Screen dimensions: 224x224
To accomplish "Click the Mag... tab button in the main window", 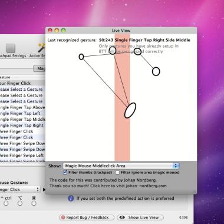I will (39, 68).
